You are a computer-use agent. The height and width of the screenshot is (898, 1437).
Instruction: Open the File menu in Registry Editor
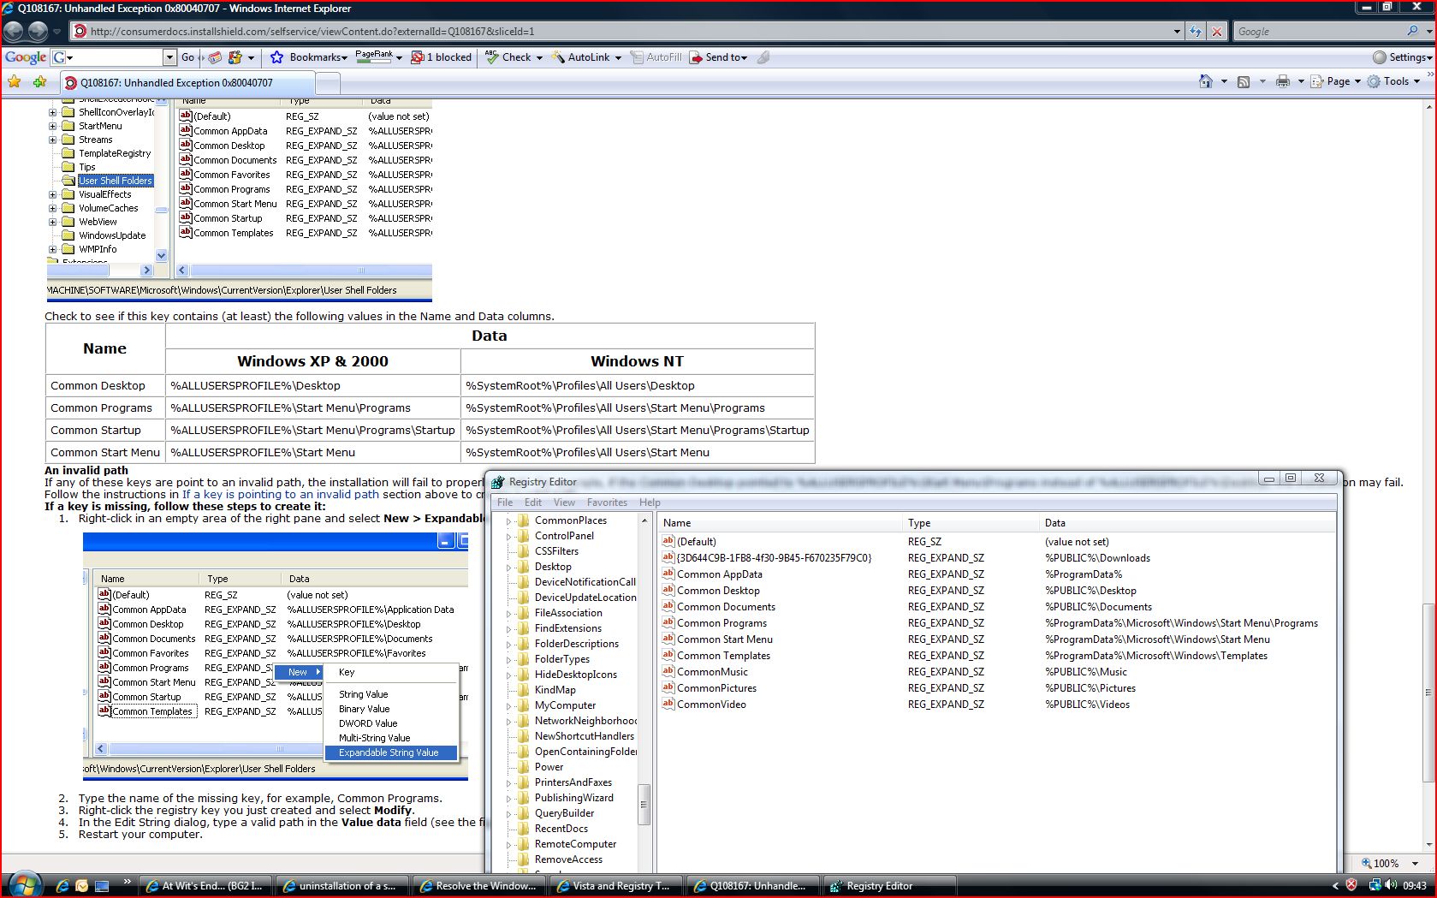click(505, 503)
